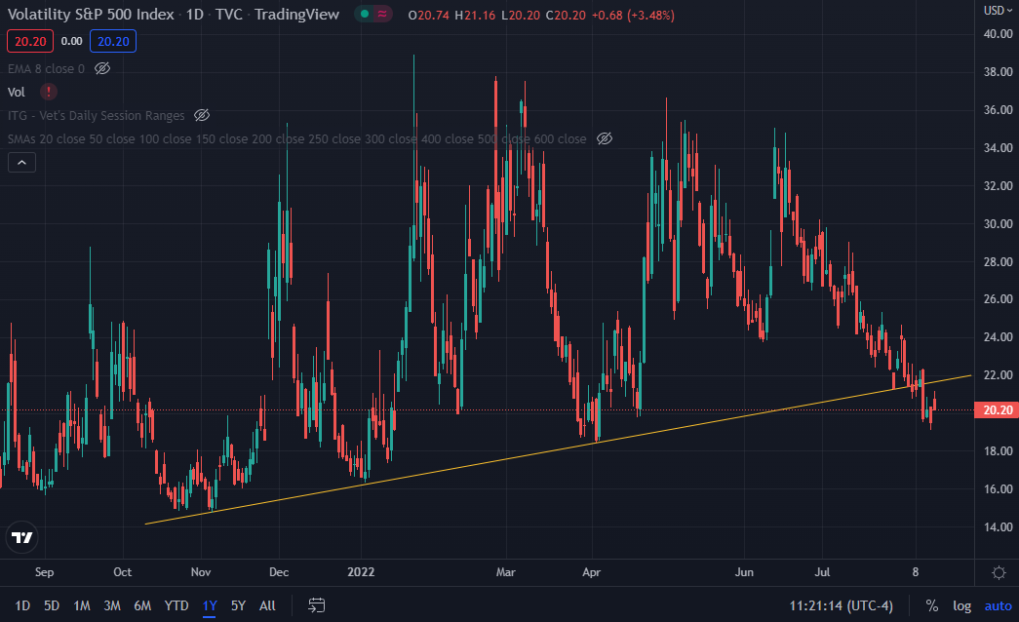1019x622 pixels.
Task: Click the Nov label on the time axis
Action: click(x=201, y=572)
